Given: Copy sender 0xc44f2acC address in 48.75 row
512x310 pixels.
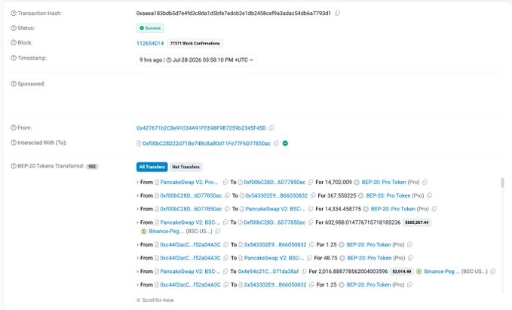Looking at the screenshot, I should [x=225, y=258].
